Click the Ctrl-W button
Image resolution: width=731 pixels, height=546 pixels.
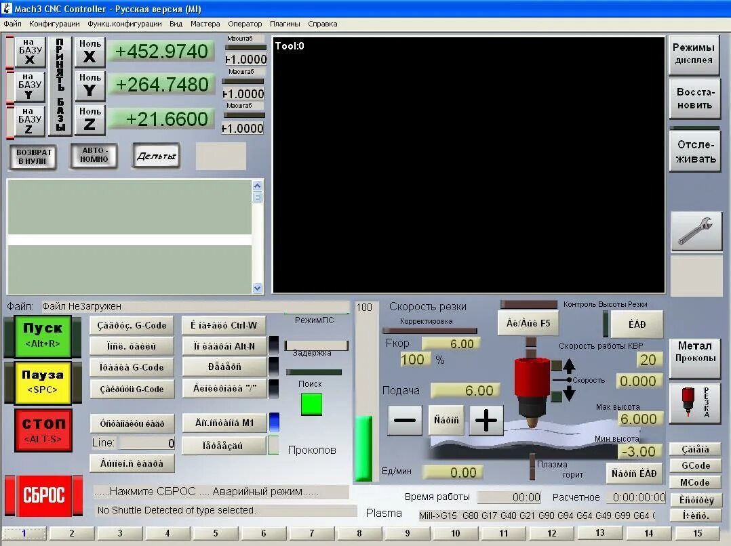[224, 325]
